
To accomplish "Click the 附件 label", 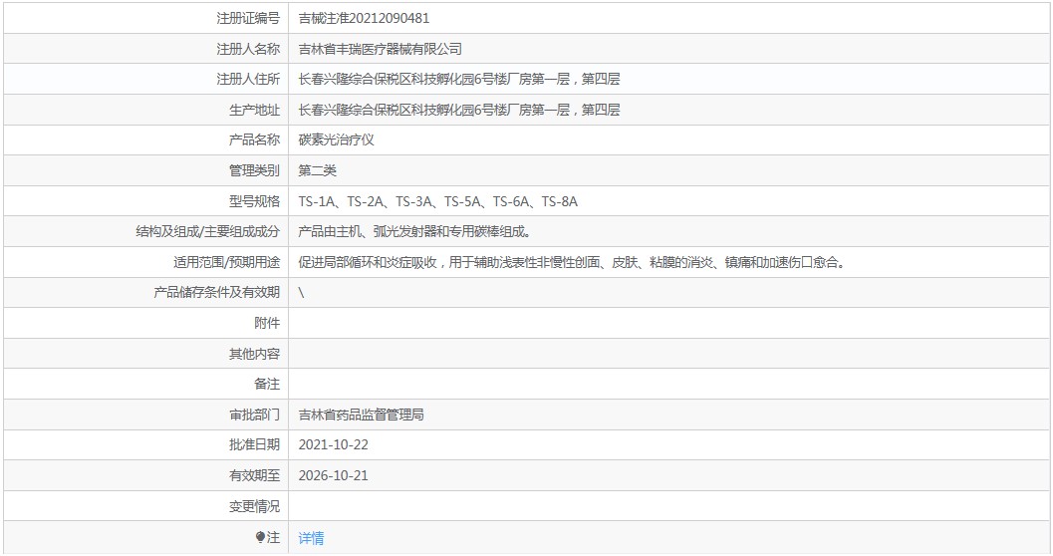I will click(267, 323).
